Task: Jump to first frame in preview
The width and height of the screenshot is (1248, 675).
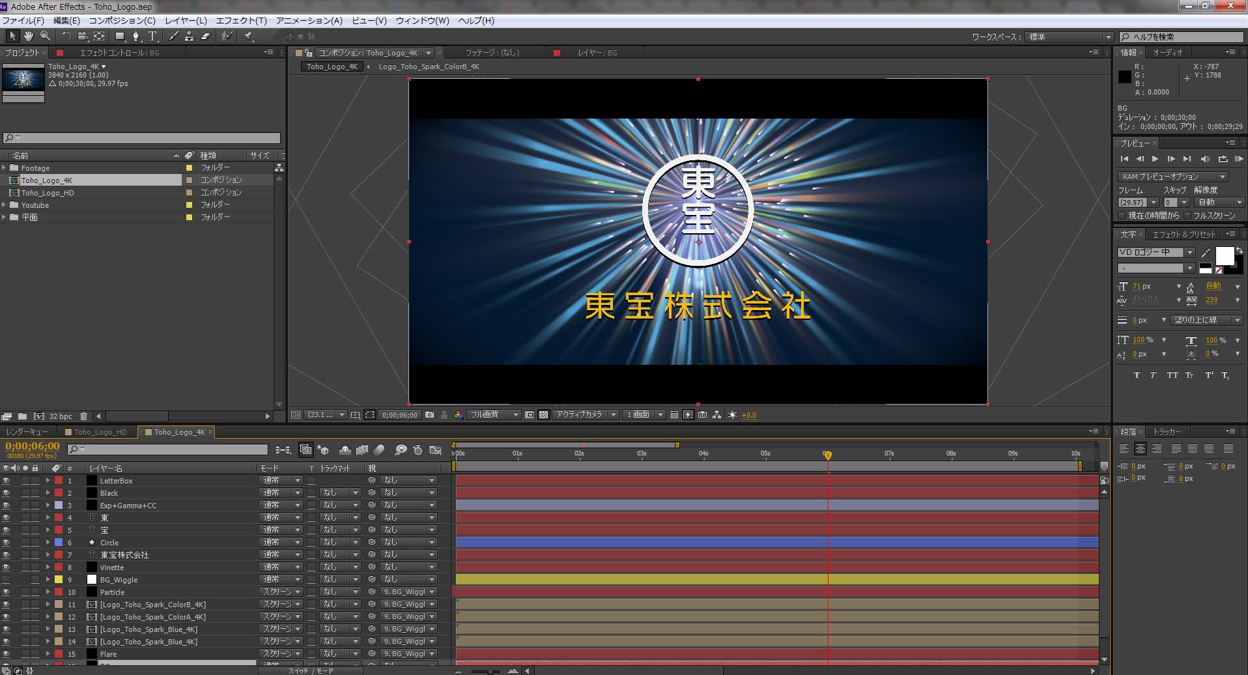Action: (x=1124, y=159)
